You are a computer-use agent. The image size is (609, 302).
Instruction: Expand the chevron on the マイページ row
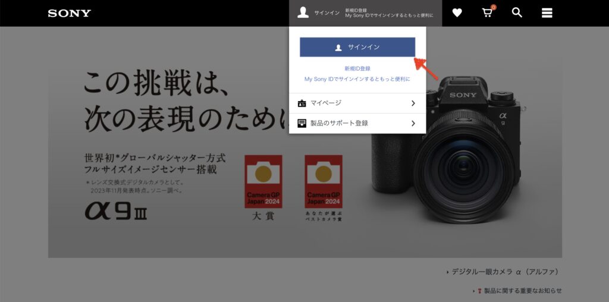point(413,103)
